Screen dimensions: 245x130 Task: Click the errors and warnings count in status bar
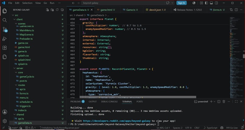pos(31,128)
